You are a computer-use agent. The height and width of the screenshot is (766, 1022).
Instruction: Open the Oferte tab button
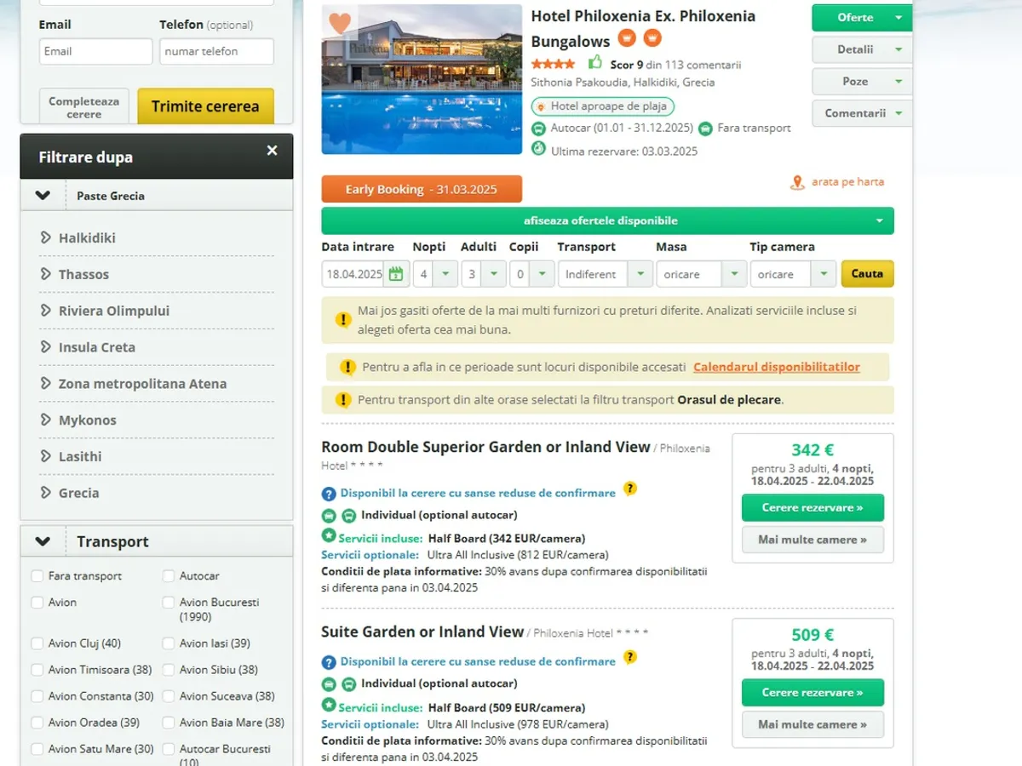860,18
